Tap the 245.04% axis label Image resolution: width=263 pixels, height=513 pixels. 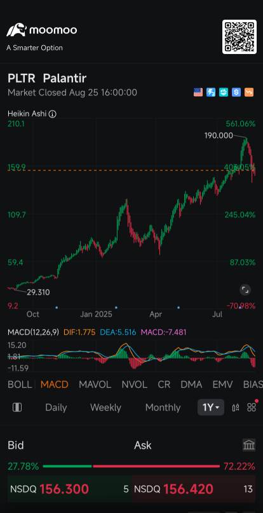click(x=239, y=215)
